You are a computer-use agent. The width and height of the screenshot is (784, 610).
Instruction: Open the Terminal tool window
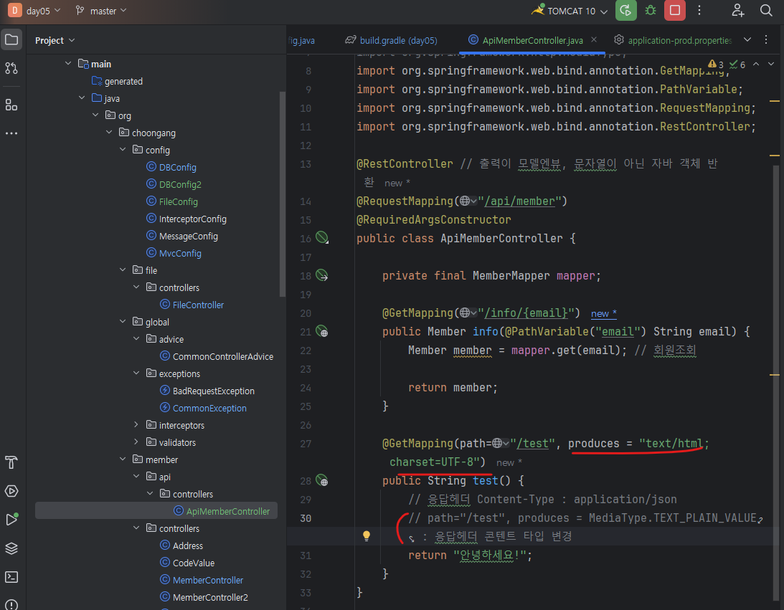(11, 577)
